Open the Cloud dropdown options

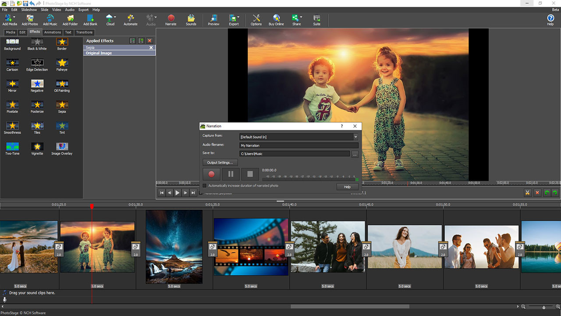(x=114, y=18)
